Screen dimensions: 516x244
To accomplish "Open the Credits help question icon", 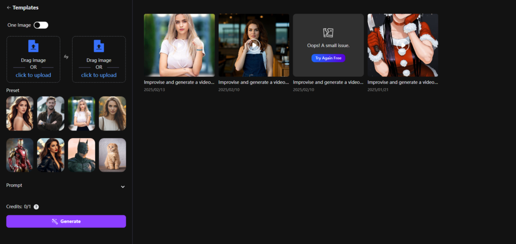I will coord(36,207).
